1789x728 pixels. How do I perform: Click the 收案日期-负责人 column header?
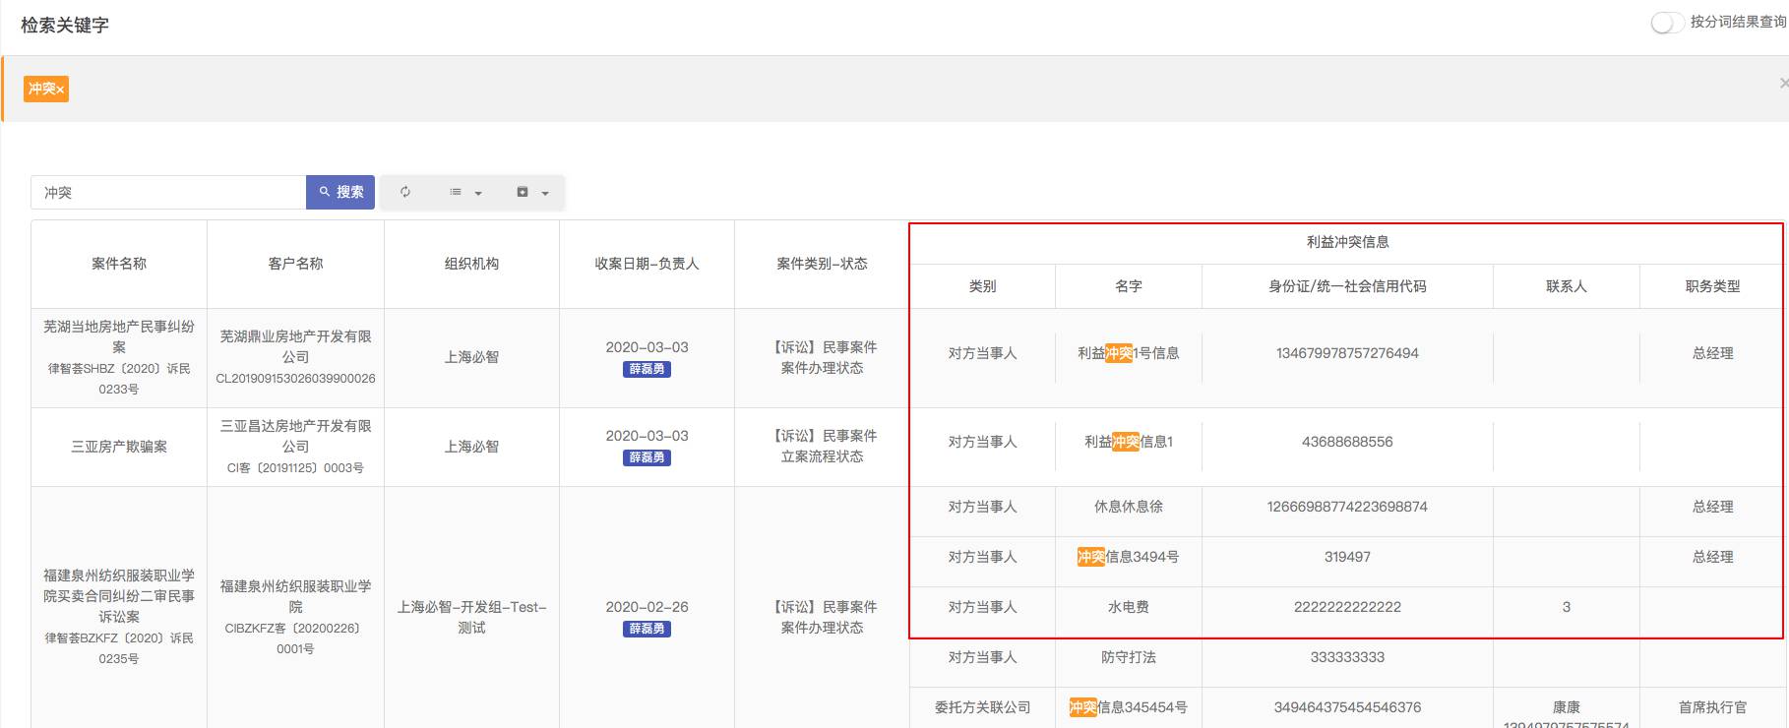coord(647,264)
